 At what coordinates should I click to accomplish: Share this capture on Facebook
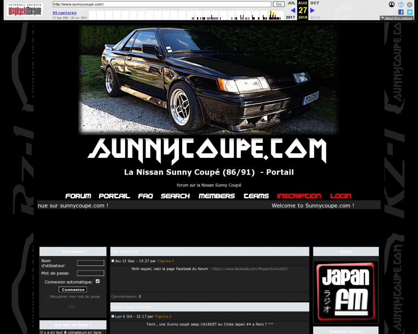[x=401, y=12]
